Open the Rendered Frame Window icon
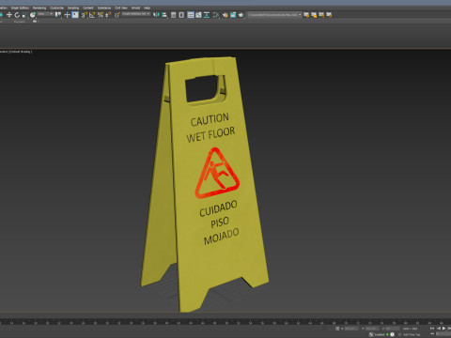 point(233,15)
